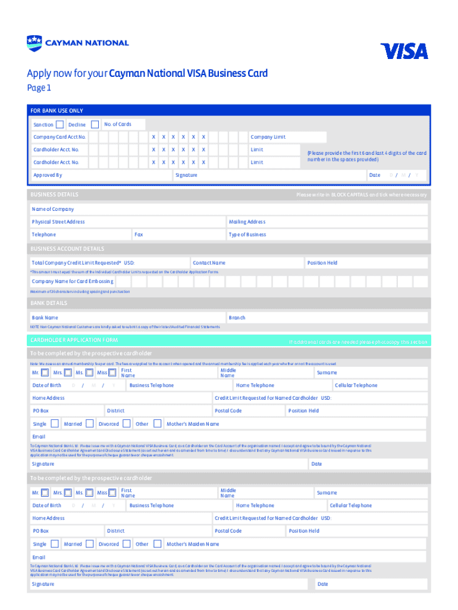Viewport: 458px width, 610px height.
Task: Check the Mr. box for first cardholder
Action: [x=45, y=373]
